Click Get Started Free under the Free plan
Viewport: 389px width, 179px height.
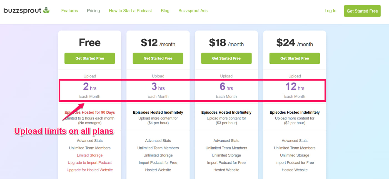pyautogui.click(x=89, y=58)
